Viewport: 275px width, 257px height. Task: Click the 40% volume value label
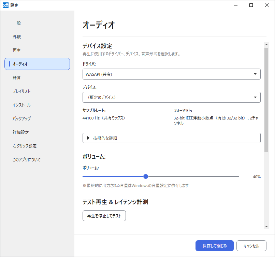pyautogui.click(x=257, y=177)
